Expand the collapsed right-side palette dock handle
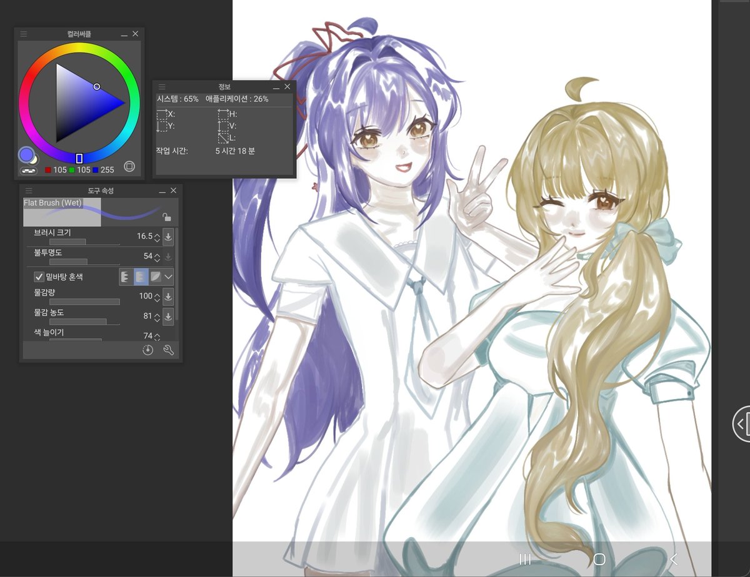The image size is (750, 577). (x=741, y=424)
